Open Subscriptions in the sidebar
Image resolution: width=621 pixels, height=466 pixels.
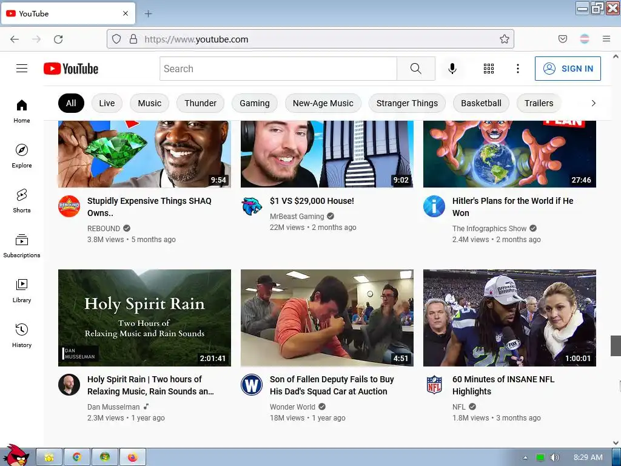coord(22,246)
